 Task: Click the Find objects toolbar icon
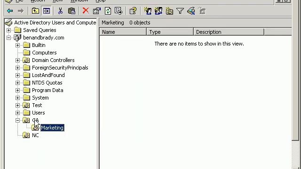[191, 11]
